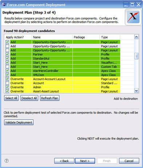Click the Standard ... type cell

[x=110, y=83]
